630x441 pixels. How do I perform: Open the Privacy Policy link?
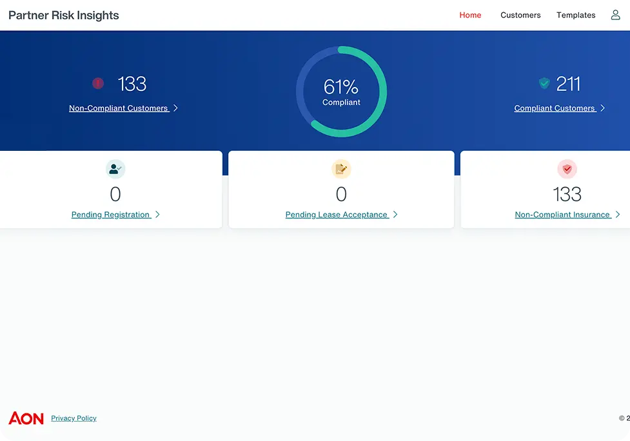[74, 418]
